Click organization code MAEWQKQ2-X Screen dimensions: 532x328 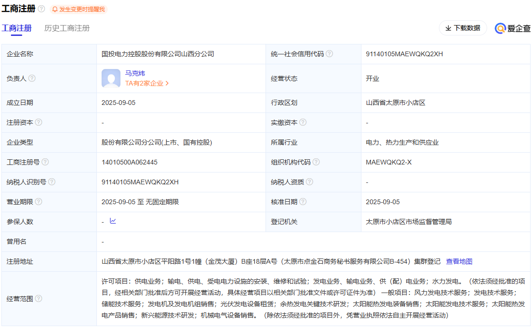click(388, 162)
